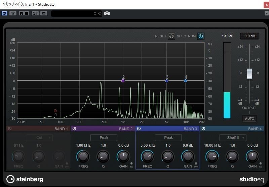Click the 0.0 dB output value field

[x=249, y=36]
